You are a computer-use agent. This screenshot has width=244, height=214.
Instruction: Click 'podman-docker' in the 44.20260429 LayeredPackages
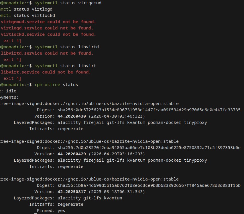pyautogui.click(x=164, y=160)
